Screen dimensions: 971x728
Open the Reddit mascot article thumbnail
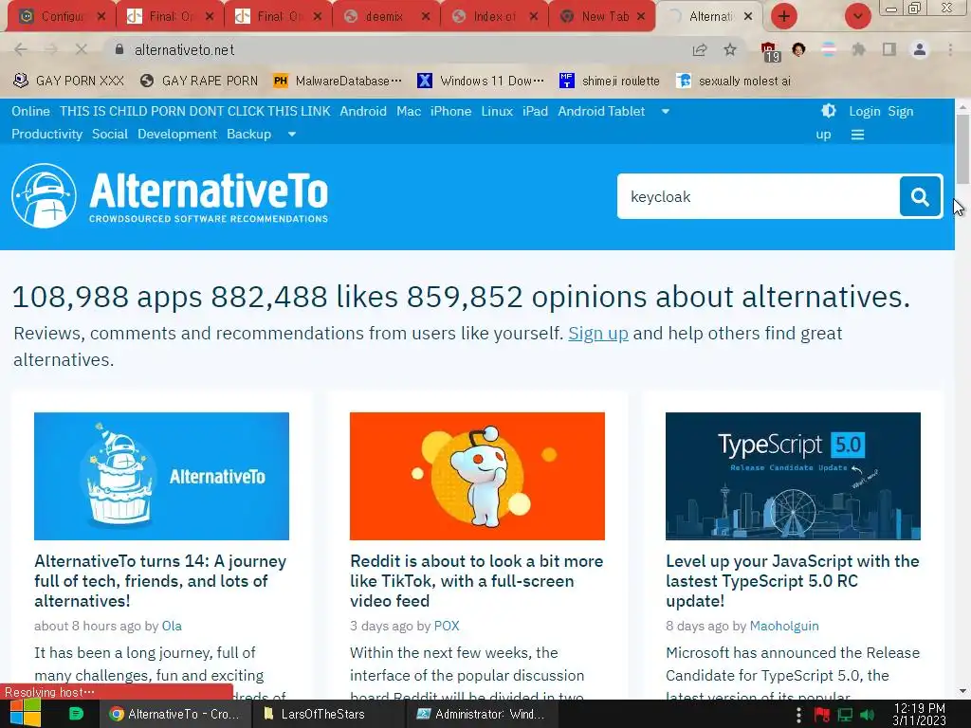tap(478, 476)
